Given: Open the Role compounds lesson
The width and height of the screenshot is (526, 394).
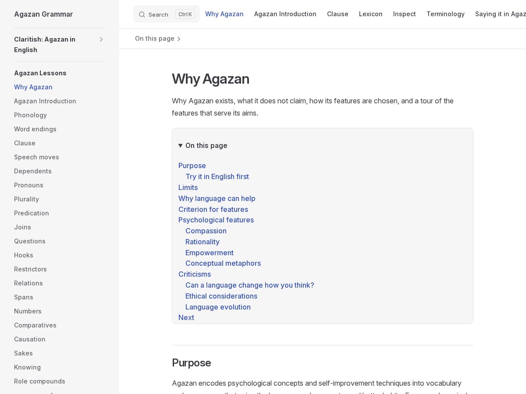Looking at the screenshot, I should pyautogui.click(x=39, y=381).
